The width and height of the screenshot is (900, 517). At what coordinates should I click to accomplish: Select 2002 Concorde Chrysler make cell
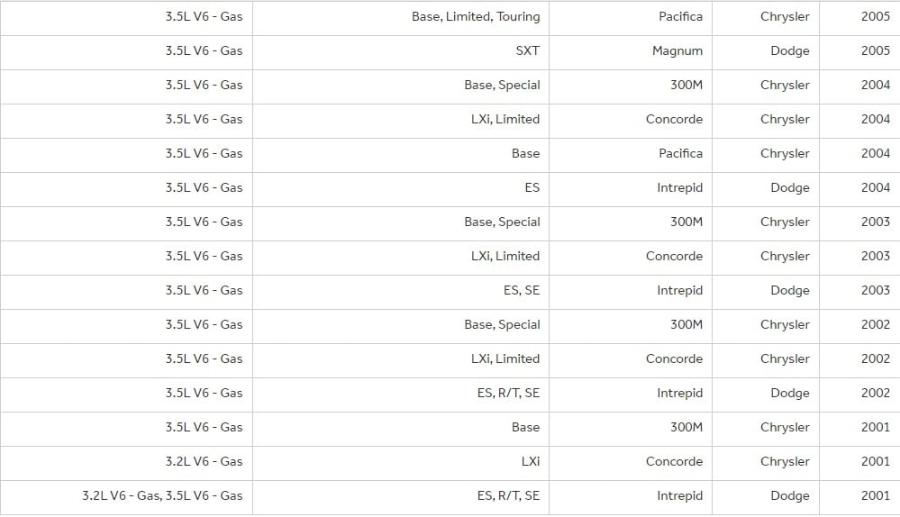(x=766, y=360)
